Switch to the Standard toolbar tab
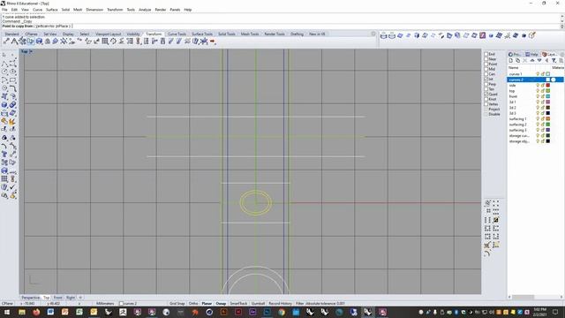565x318 pixels. point(11,34)
